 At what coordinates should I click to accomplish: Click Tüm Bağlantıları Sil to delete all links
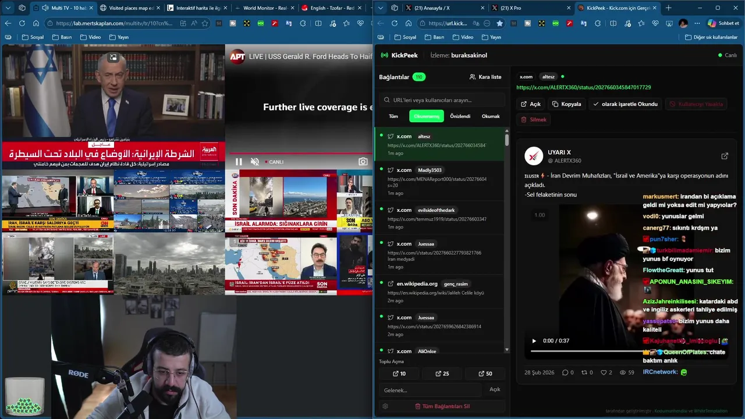click(x=442, y=406)
